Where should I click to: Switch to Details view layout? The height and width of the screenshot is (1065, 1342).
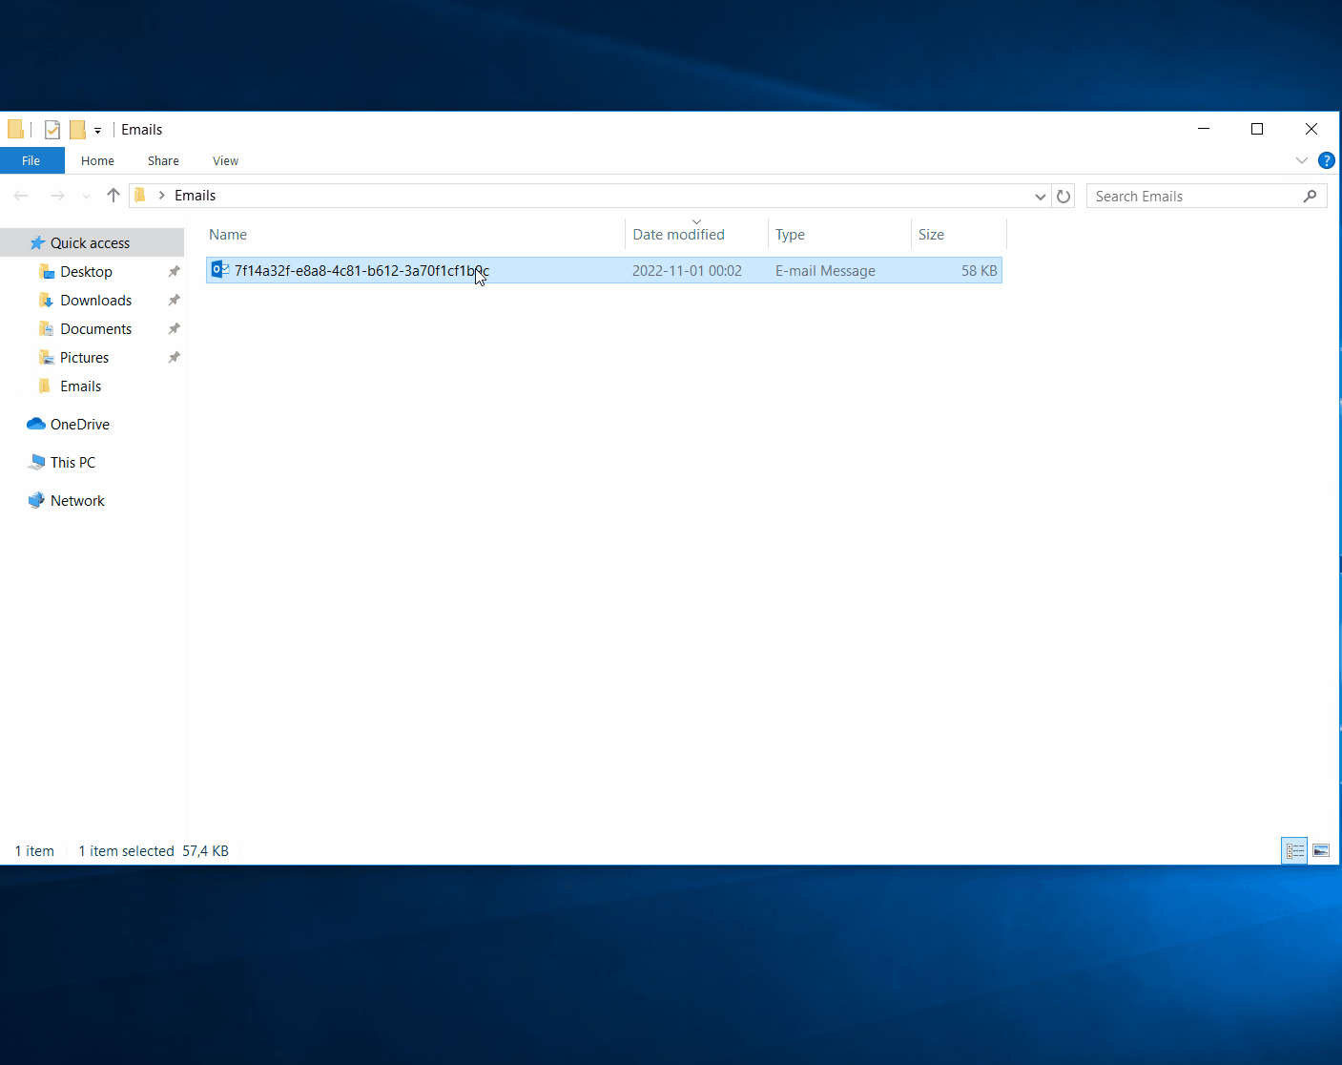[1294, 850]
